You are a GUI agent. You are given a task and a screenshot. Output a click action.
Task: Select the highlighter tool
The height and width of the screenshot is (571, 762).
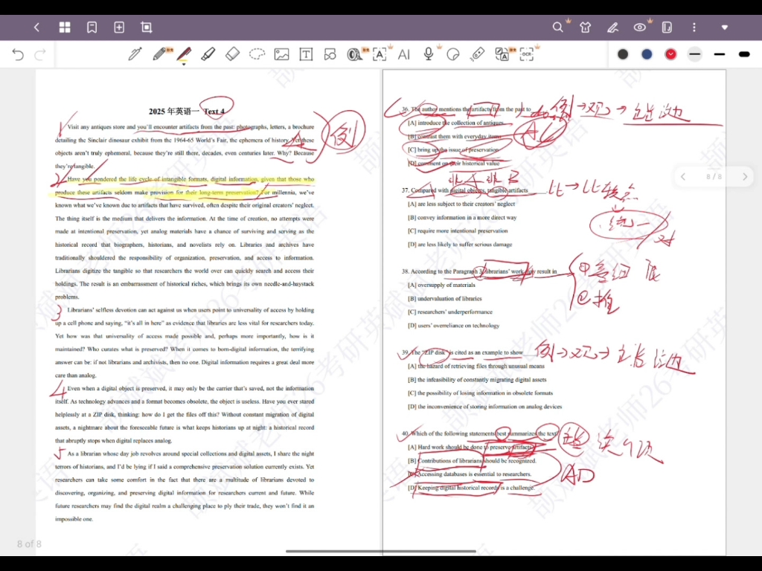pos(208,54)
